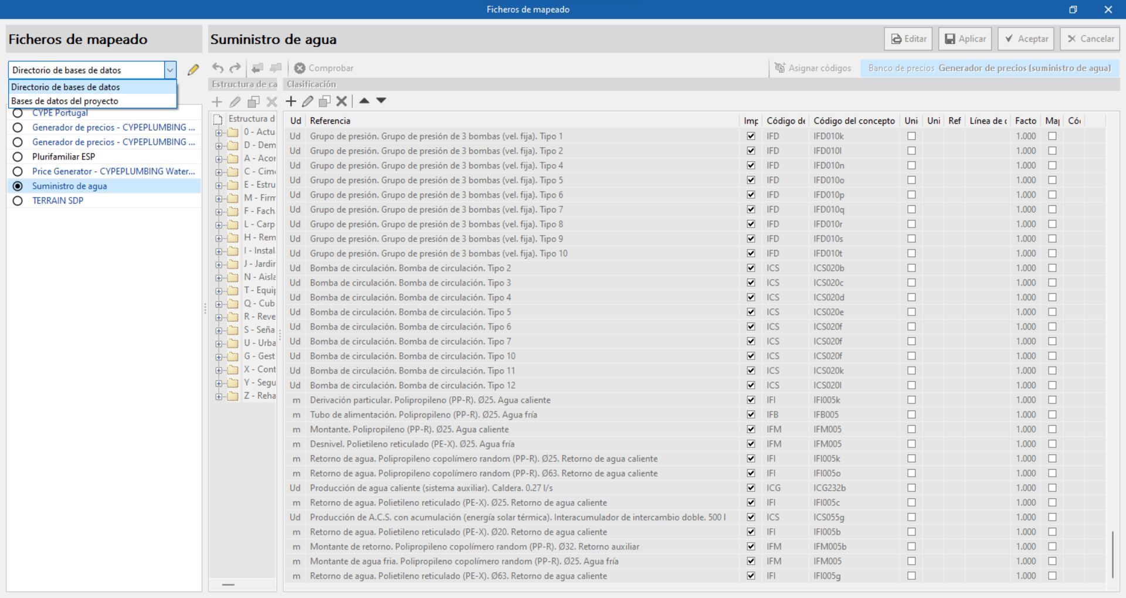
Task: Expand the 'D - Dem' tree folder
Action: [219, 145]
